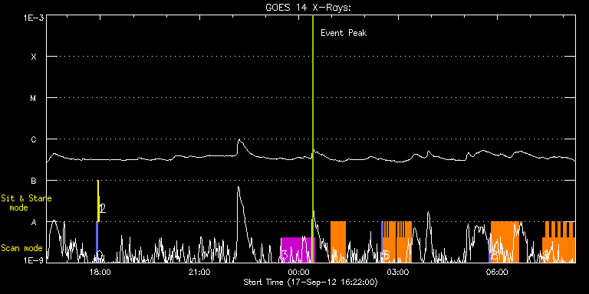Select the last orange striped block at right edge
The height and width of the screenshot is (294, 589).
[559, 241]
